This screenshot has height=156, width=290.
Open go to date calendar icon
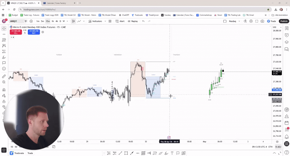pyautogui.click(x=54, y=147)
